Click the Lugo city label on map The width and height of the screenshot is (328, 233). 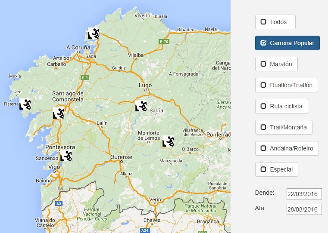coord(145,85)
